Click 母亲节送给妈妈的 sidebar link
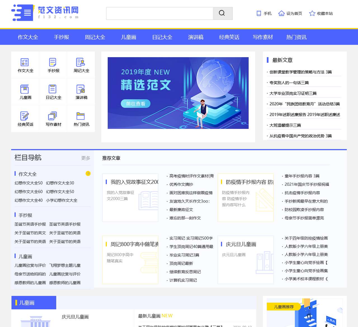The image size is (358, 327). tap(30, 274)
